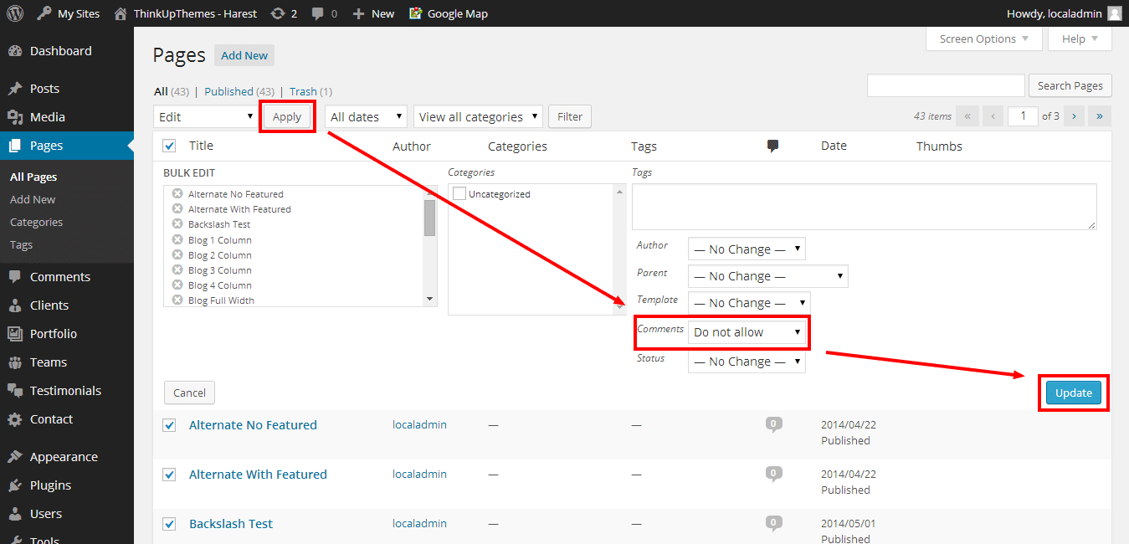Screen dimensions: 1129x544
Task: Click the Apply bulk action button
Action: click(287, 117)
